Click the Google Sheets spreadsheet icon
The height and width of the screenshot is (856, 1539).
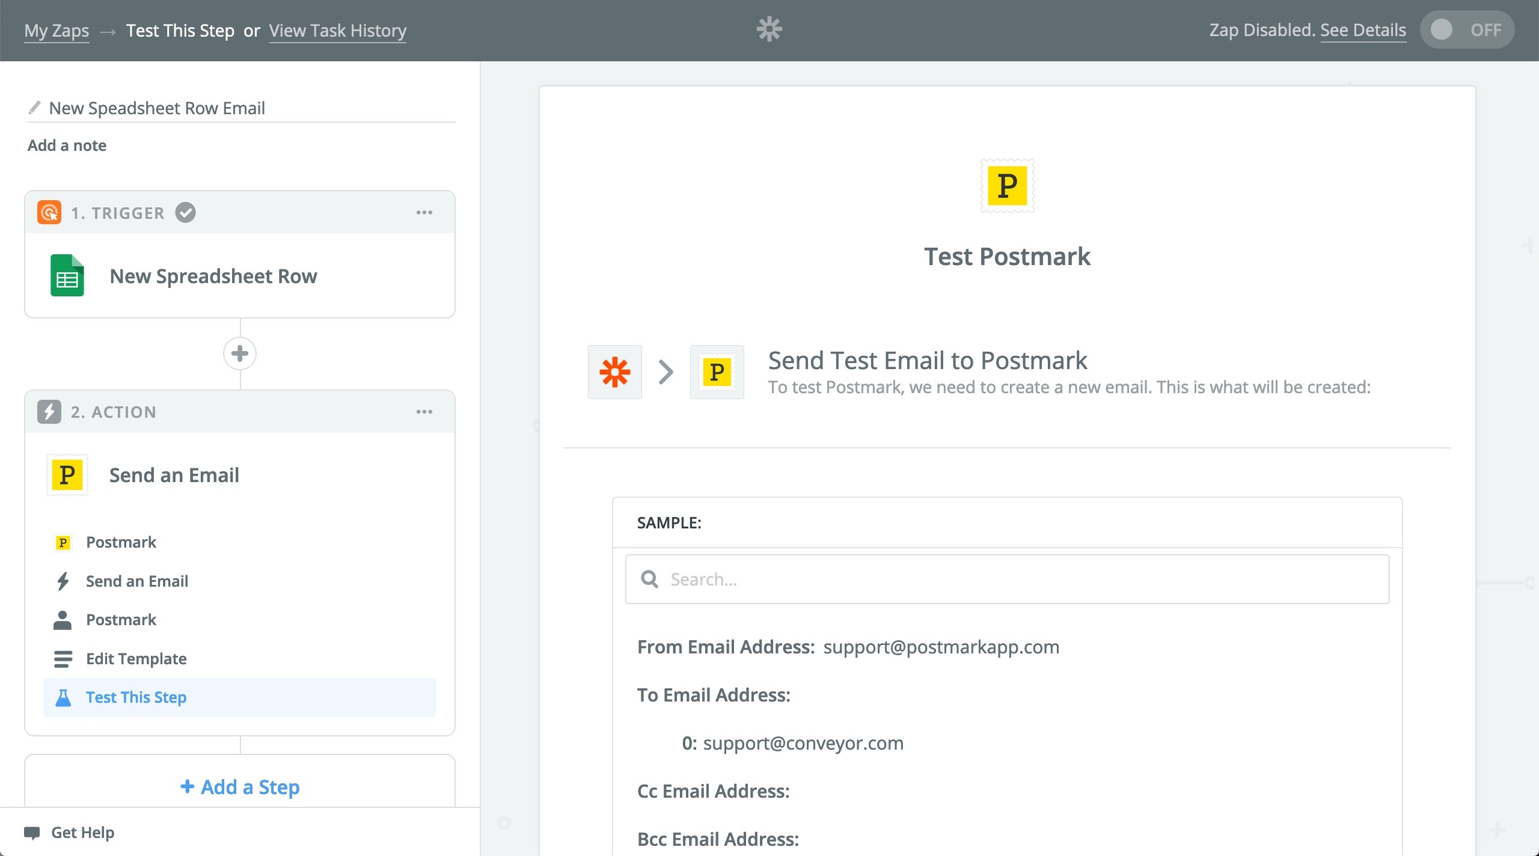[x=67, y=275]
